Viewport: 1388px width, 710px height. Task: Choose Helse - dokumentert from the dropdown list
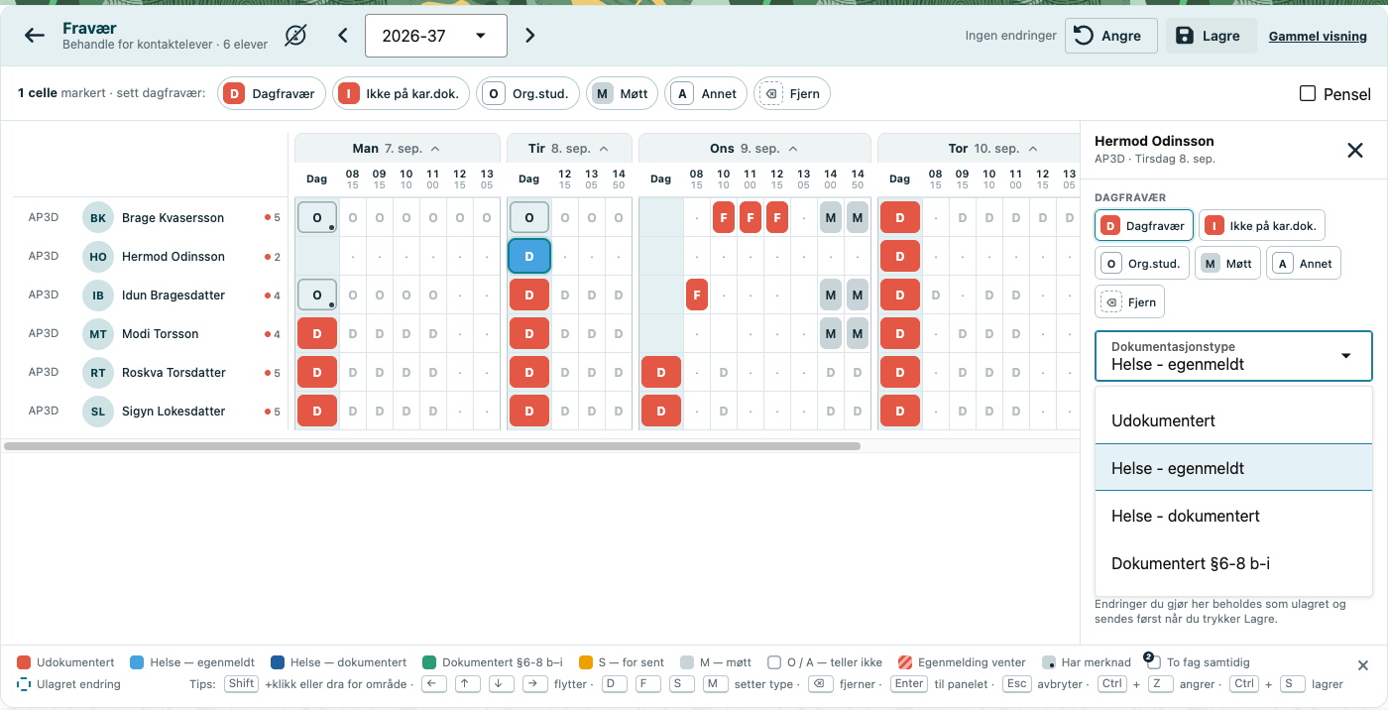(1233, 516)
